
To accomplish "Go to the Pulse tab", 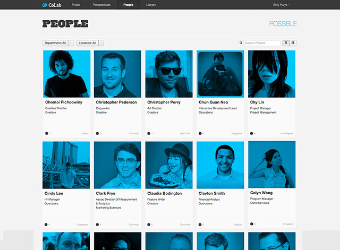I will pyautogui.click(x=75, y=5).
